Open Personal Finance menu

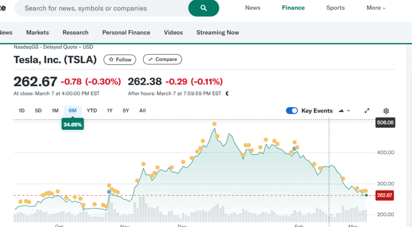point(126,32)
